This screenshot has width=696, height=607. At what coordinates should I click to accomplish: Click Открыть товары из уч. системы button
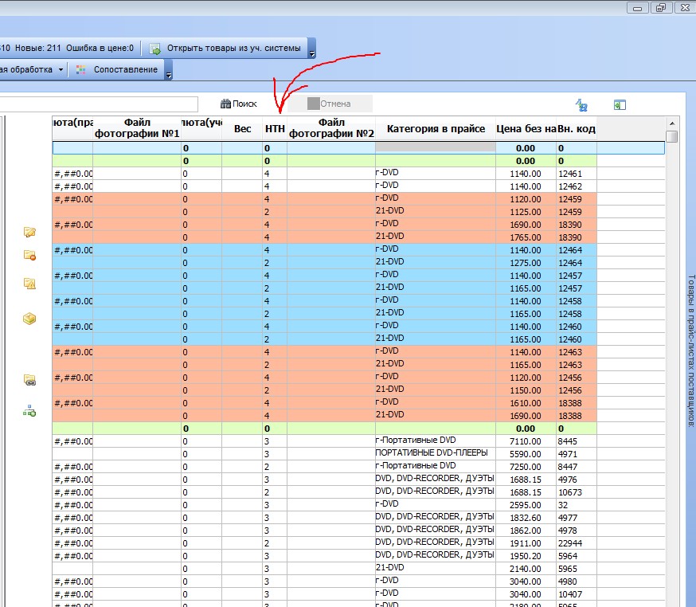tap(225, 49)
